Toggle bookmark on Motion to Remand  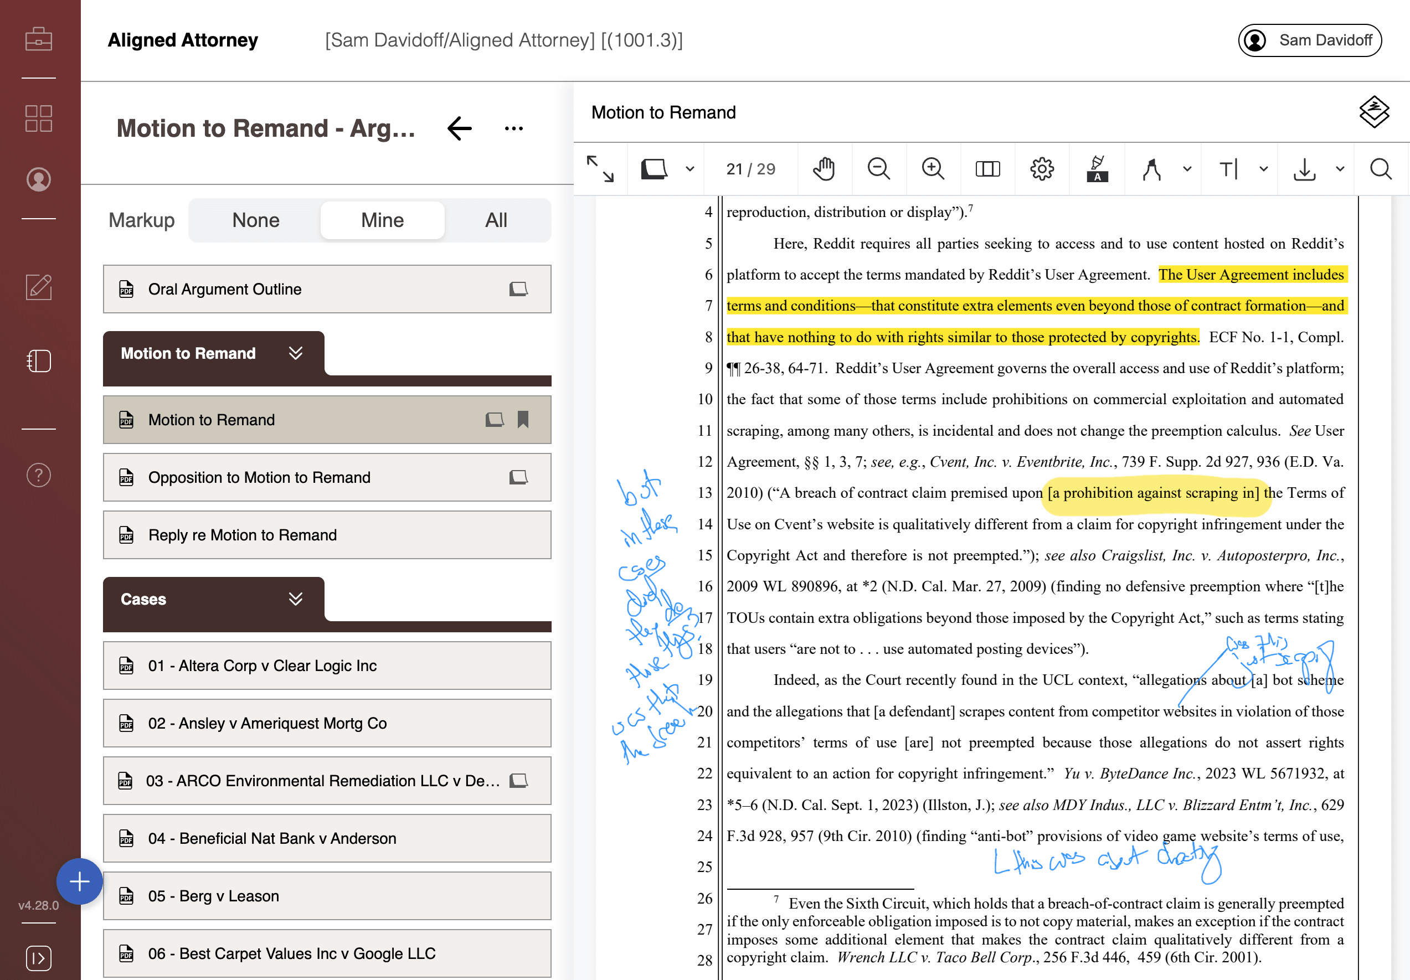(x=523, y=419)
